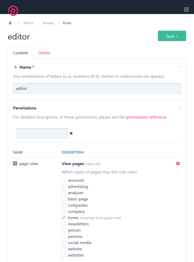Click the permissions filter text box
Screen dimensions: 194x262
coord(42,133)
